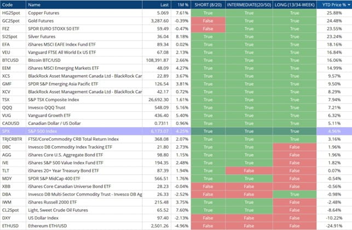This screenshot has width=352, height=230.
Task: Select the XCV code cell
Action: pyautogui.click(x=13, y=91)
